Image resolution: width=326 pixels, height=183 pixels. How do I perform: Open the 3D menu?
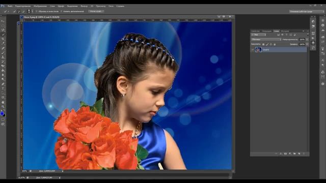(92, 6)
